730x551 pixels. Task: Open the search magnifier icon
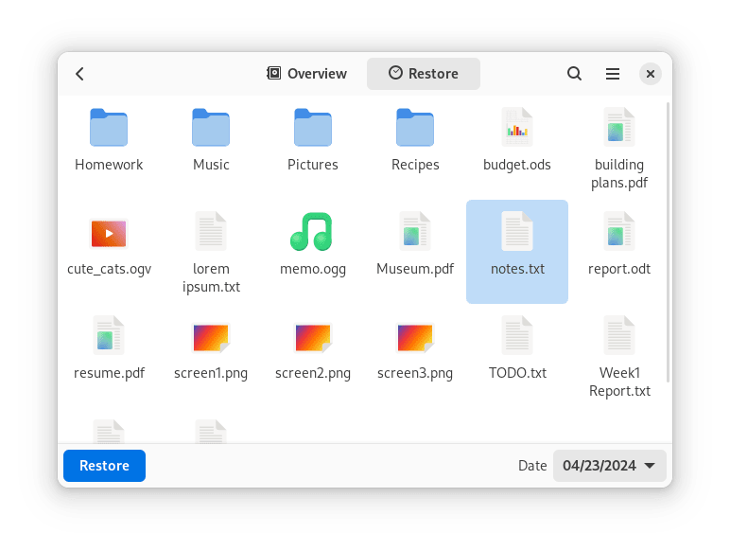(x=574, y=74)
